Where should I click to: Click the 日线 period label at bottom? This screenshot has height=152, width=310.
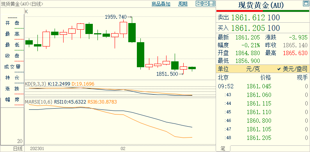(18, 148)
